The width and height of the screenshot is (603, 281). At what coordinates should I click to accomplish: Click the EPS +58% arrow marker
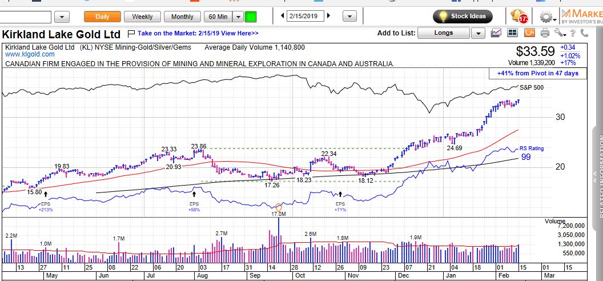[194, 194]
